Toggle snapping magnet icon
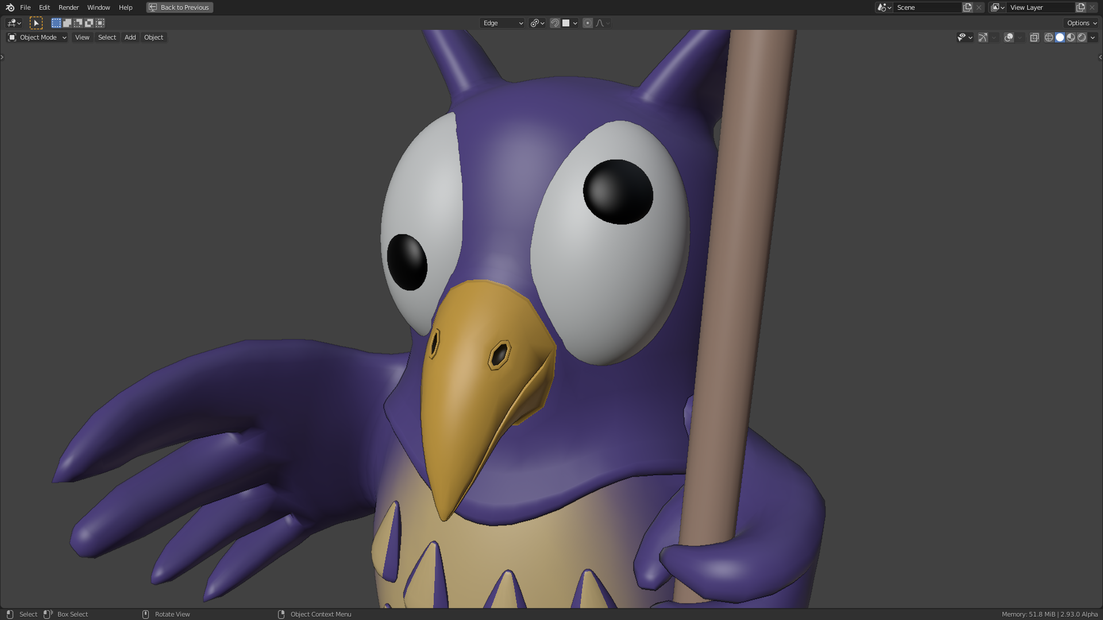 click(555, 23)
